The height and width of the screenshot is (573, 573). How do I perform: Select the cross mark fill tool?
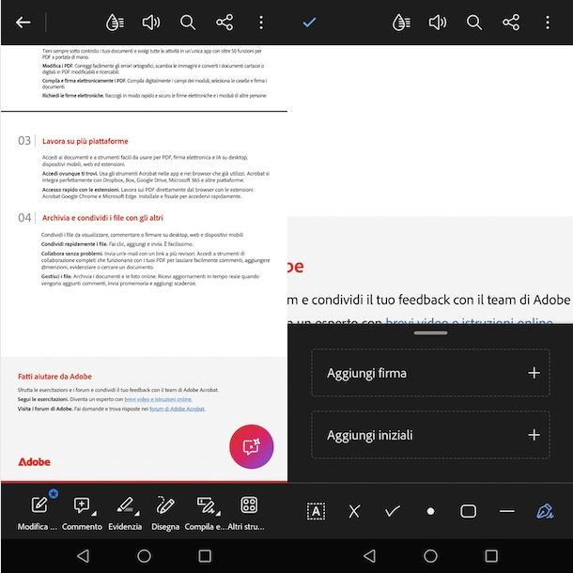(354, 511)
